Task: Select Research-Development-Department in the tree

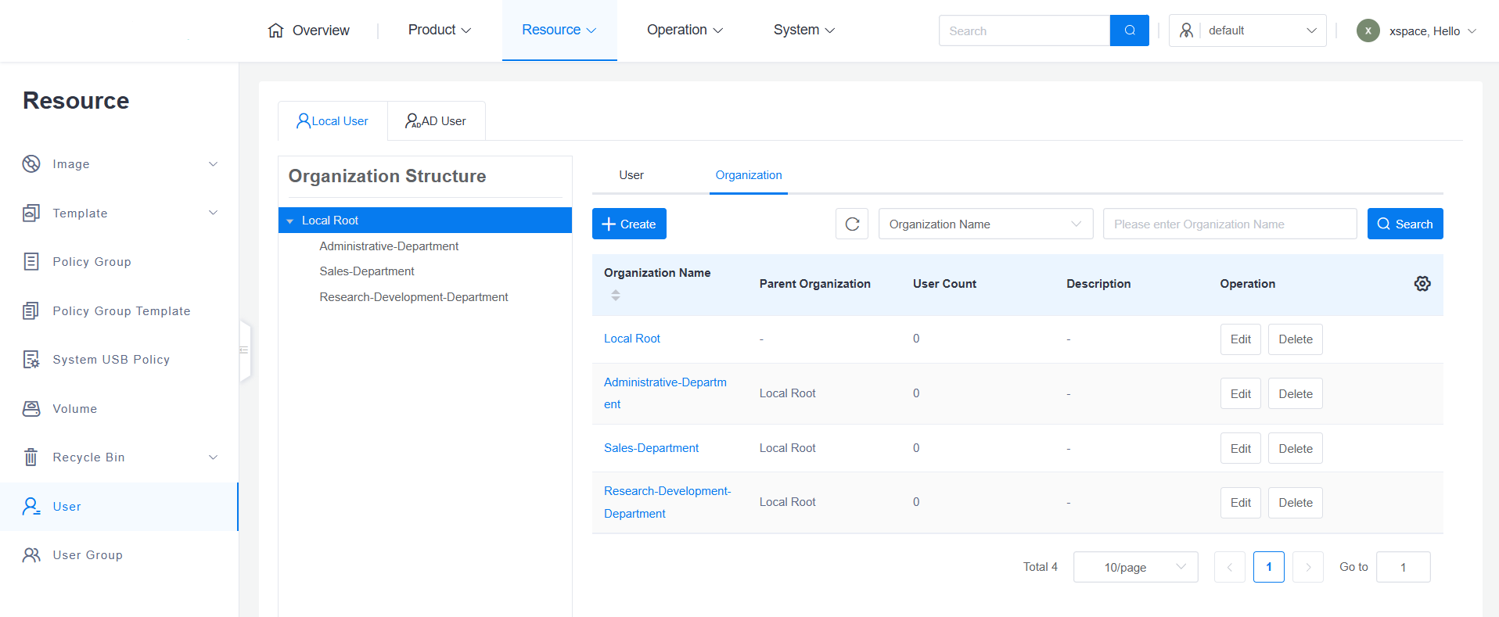Action: 413,297
